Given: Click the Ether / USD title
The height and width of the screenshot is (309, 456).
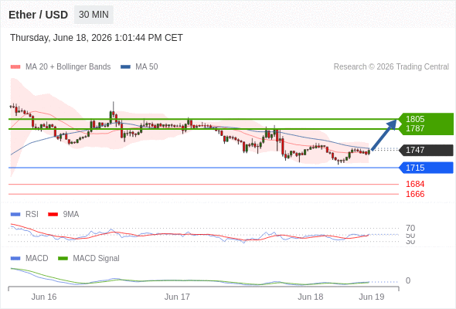Looking at the screenshot, I should click(39, 15).
